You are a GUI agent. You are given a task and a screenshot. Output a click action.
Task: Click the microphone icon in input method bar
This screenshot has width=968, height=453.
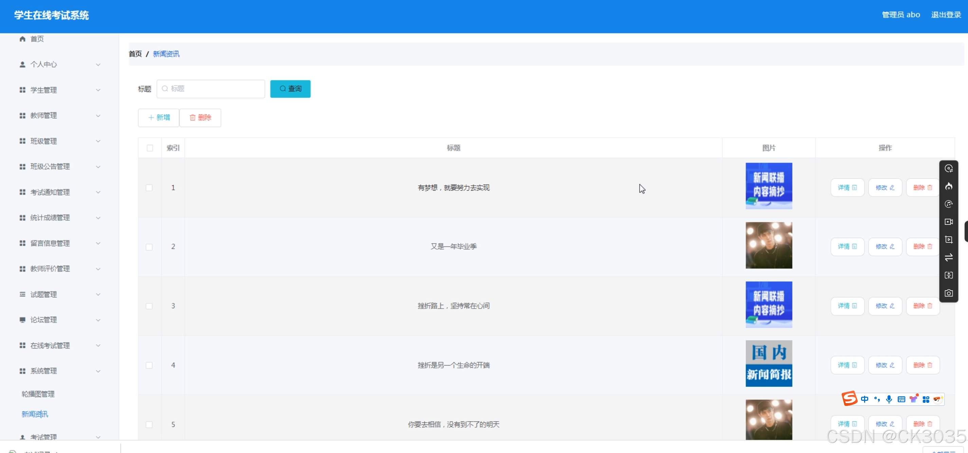889,399
